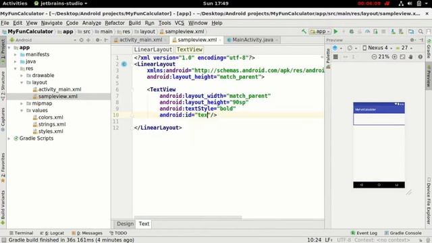432x243 pixels.
Task: Collapse the values folder
Action: [22, 111]
